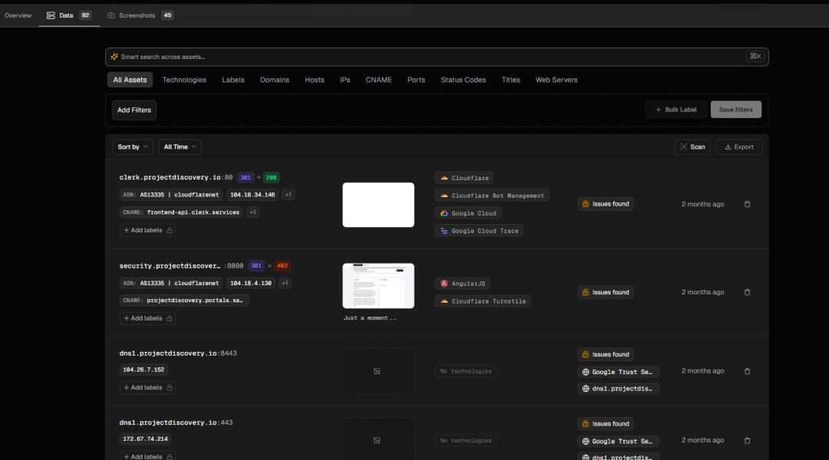Click the 301 status badge on clerk row
The width and height of the screenshot is (829, 460).
tap(246, 177)
